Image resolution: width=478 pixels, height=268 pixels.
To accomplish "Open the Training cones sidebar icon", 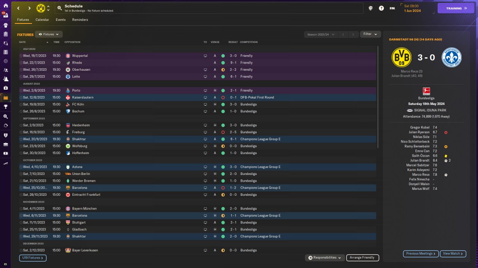I will pos(5,79).
